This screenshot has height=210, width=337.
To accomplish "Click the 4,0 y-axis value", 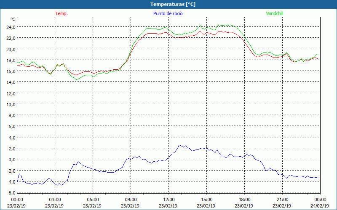I will 12,138.
